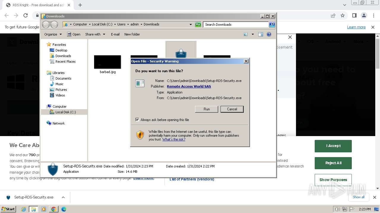This screenshot has height=213, width=380.
Task: Bookmark this page with the star icon
Action: coord(343,15)
